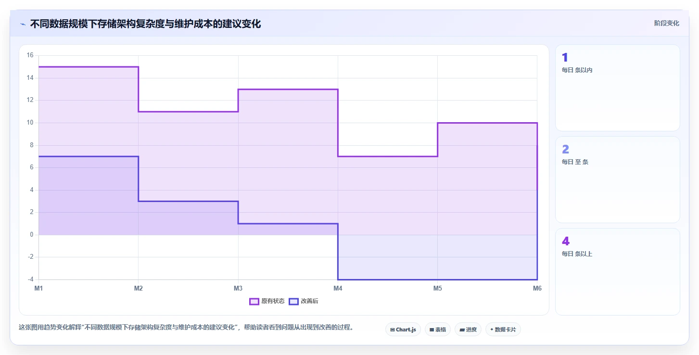Select the card numbered 4 每日 条以上
This screenshot has width=699, height=355.
click(x=617, y=272)
